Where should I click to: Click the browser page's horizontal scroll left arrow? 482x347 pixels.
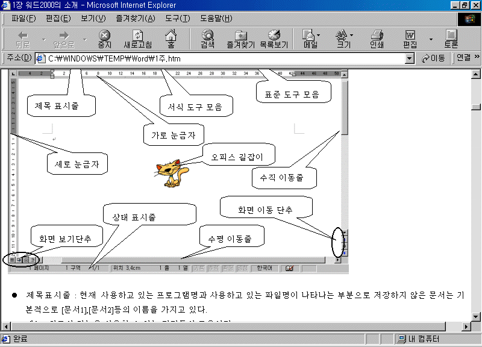(6, 327)
